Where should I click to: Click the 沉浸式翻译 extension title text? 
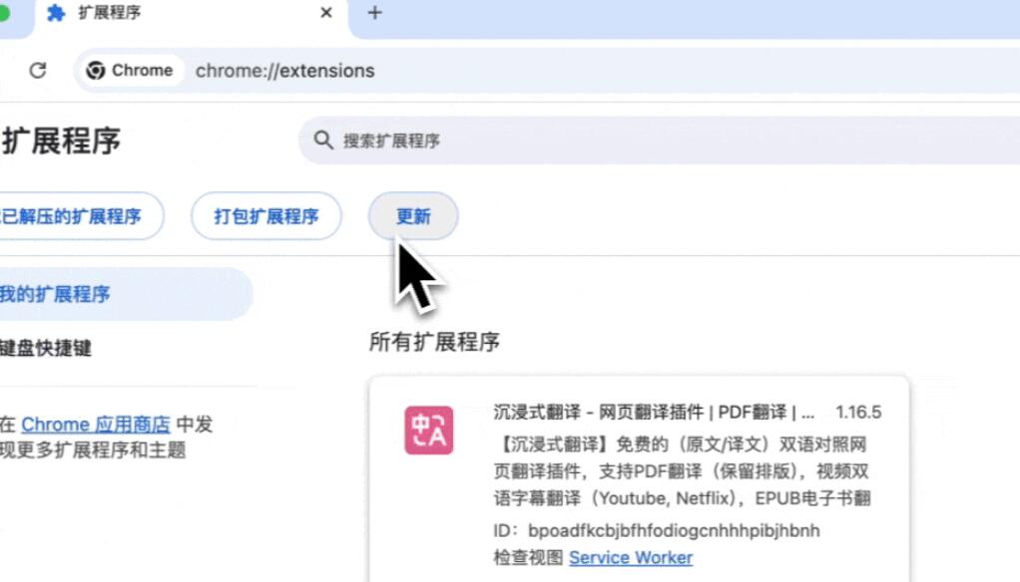(654, 412)
